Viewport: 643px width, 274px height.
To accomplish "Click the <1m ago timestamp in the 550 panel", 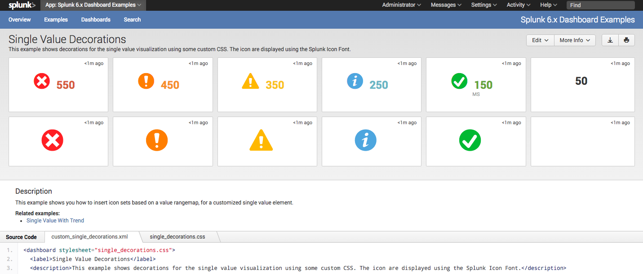I will tap(94, 63).
